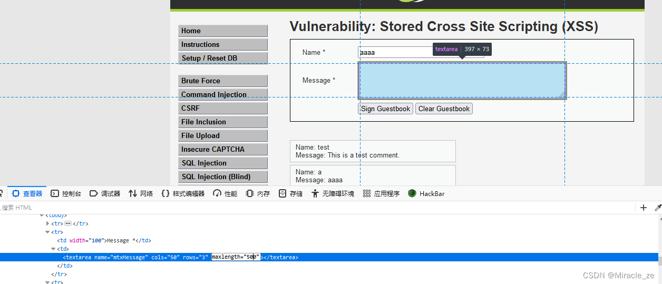Screen dimensions: 662x284
Task: Open the Network (网络) tab
Action: point(141,193)
